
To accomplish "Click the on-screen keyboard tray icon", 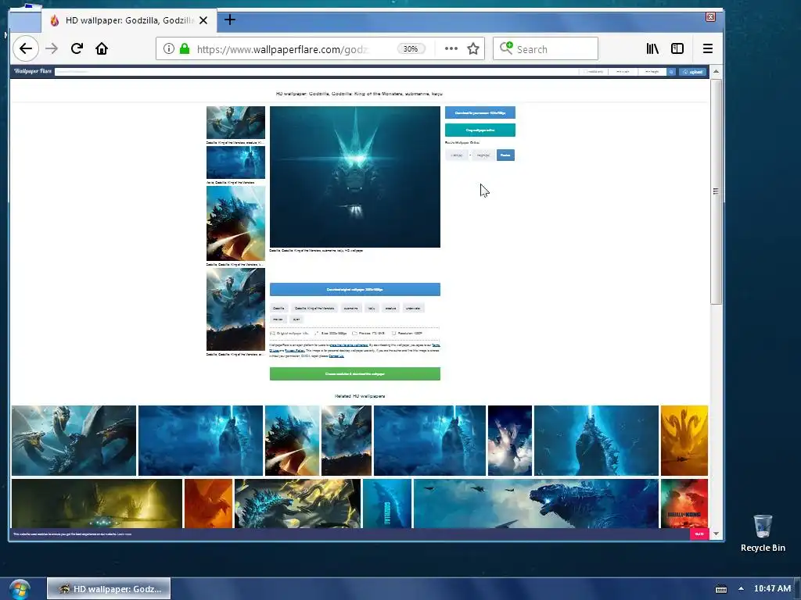I will tap(720, 589).
